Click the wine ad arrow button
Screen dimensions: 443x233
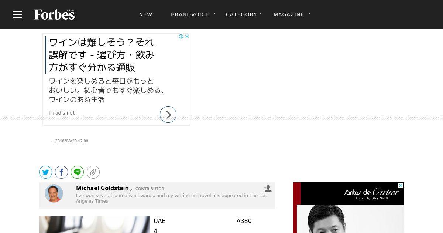coord(168,115)
